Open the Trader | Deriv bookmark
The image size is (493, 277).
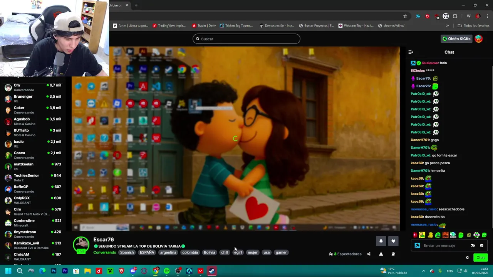pos(204,26)
